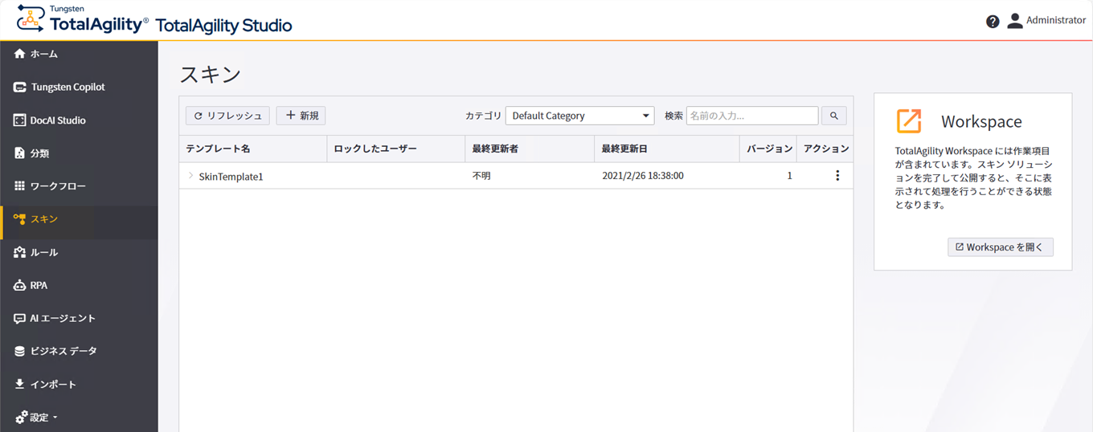
Task: Click the Workspace を開く button
Action: pos(1000,247)
